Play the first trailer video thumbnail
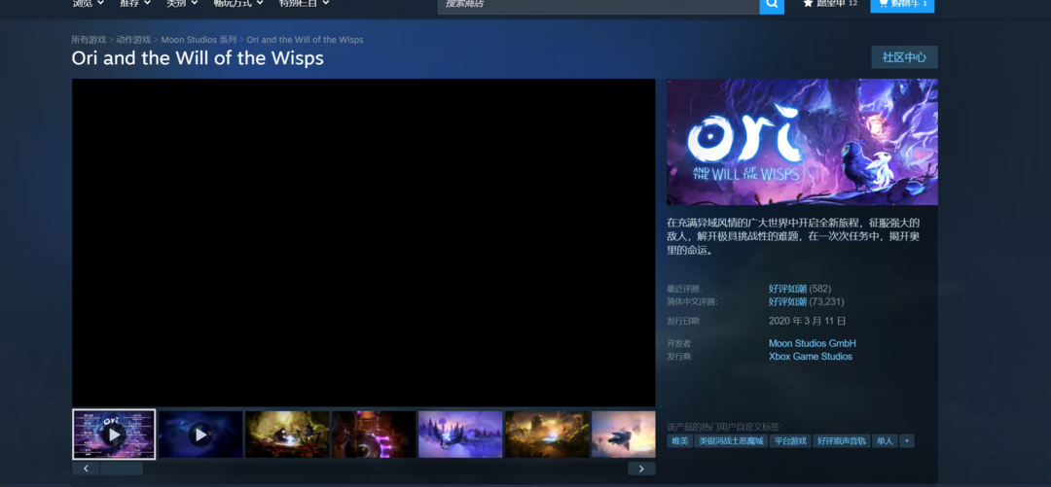 coord(114,435)
